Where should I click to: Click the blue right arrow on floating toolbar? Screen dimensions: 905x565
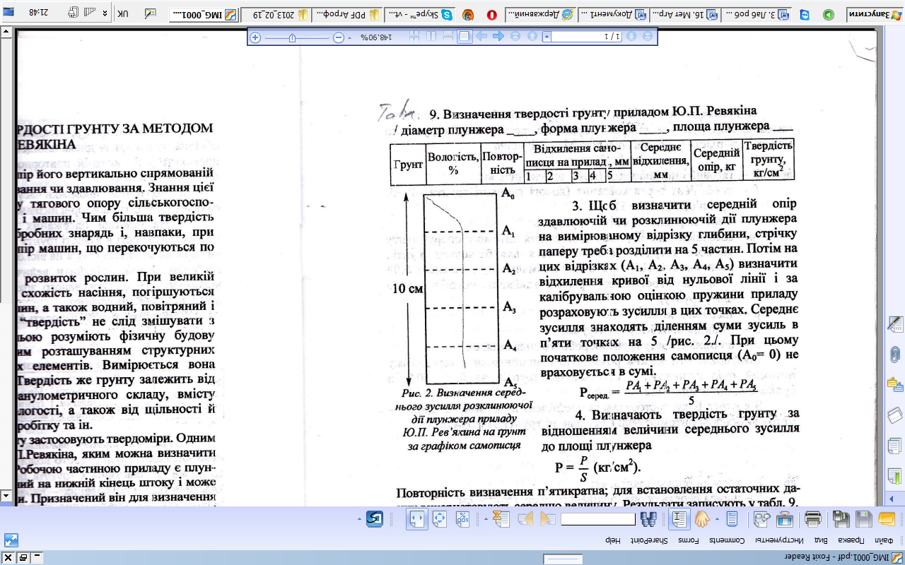tap(498, 37)
